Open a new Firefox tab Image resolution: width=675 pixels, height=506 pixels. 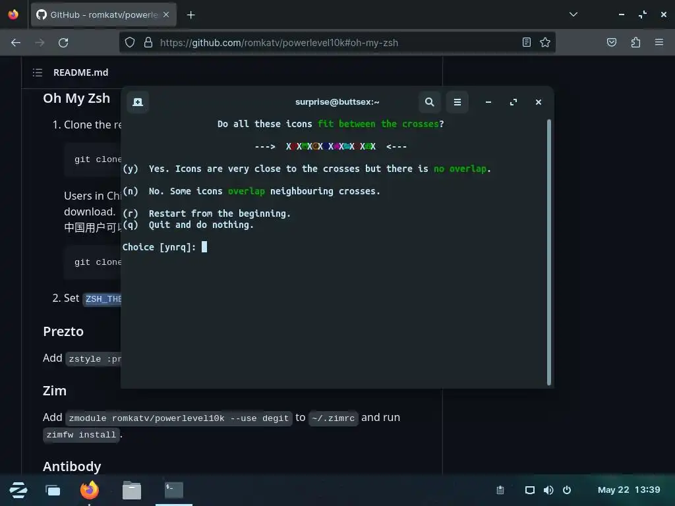coord(191,15)
